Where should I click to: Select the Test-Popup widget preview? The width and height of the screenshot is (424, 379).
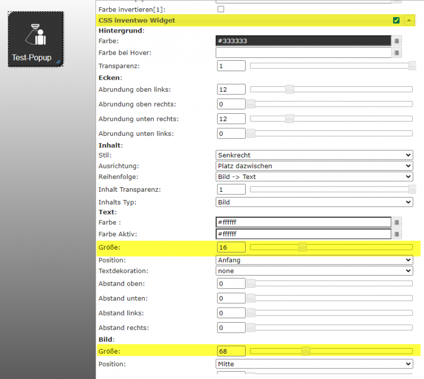click(x=36, y=39)
